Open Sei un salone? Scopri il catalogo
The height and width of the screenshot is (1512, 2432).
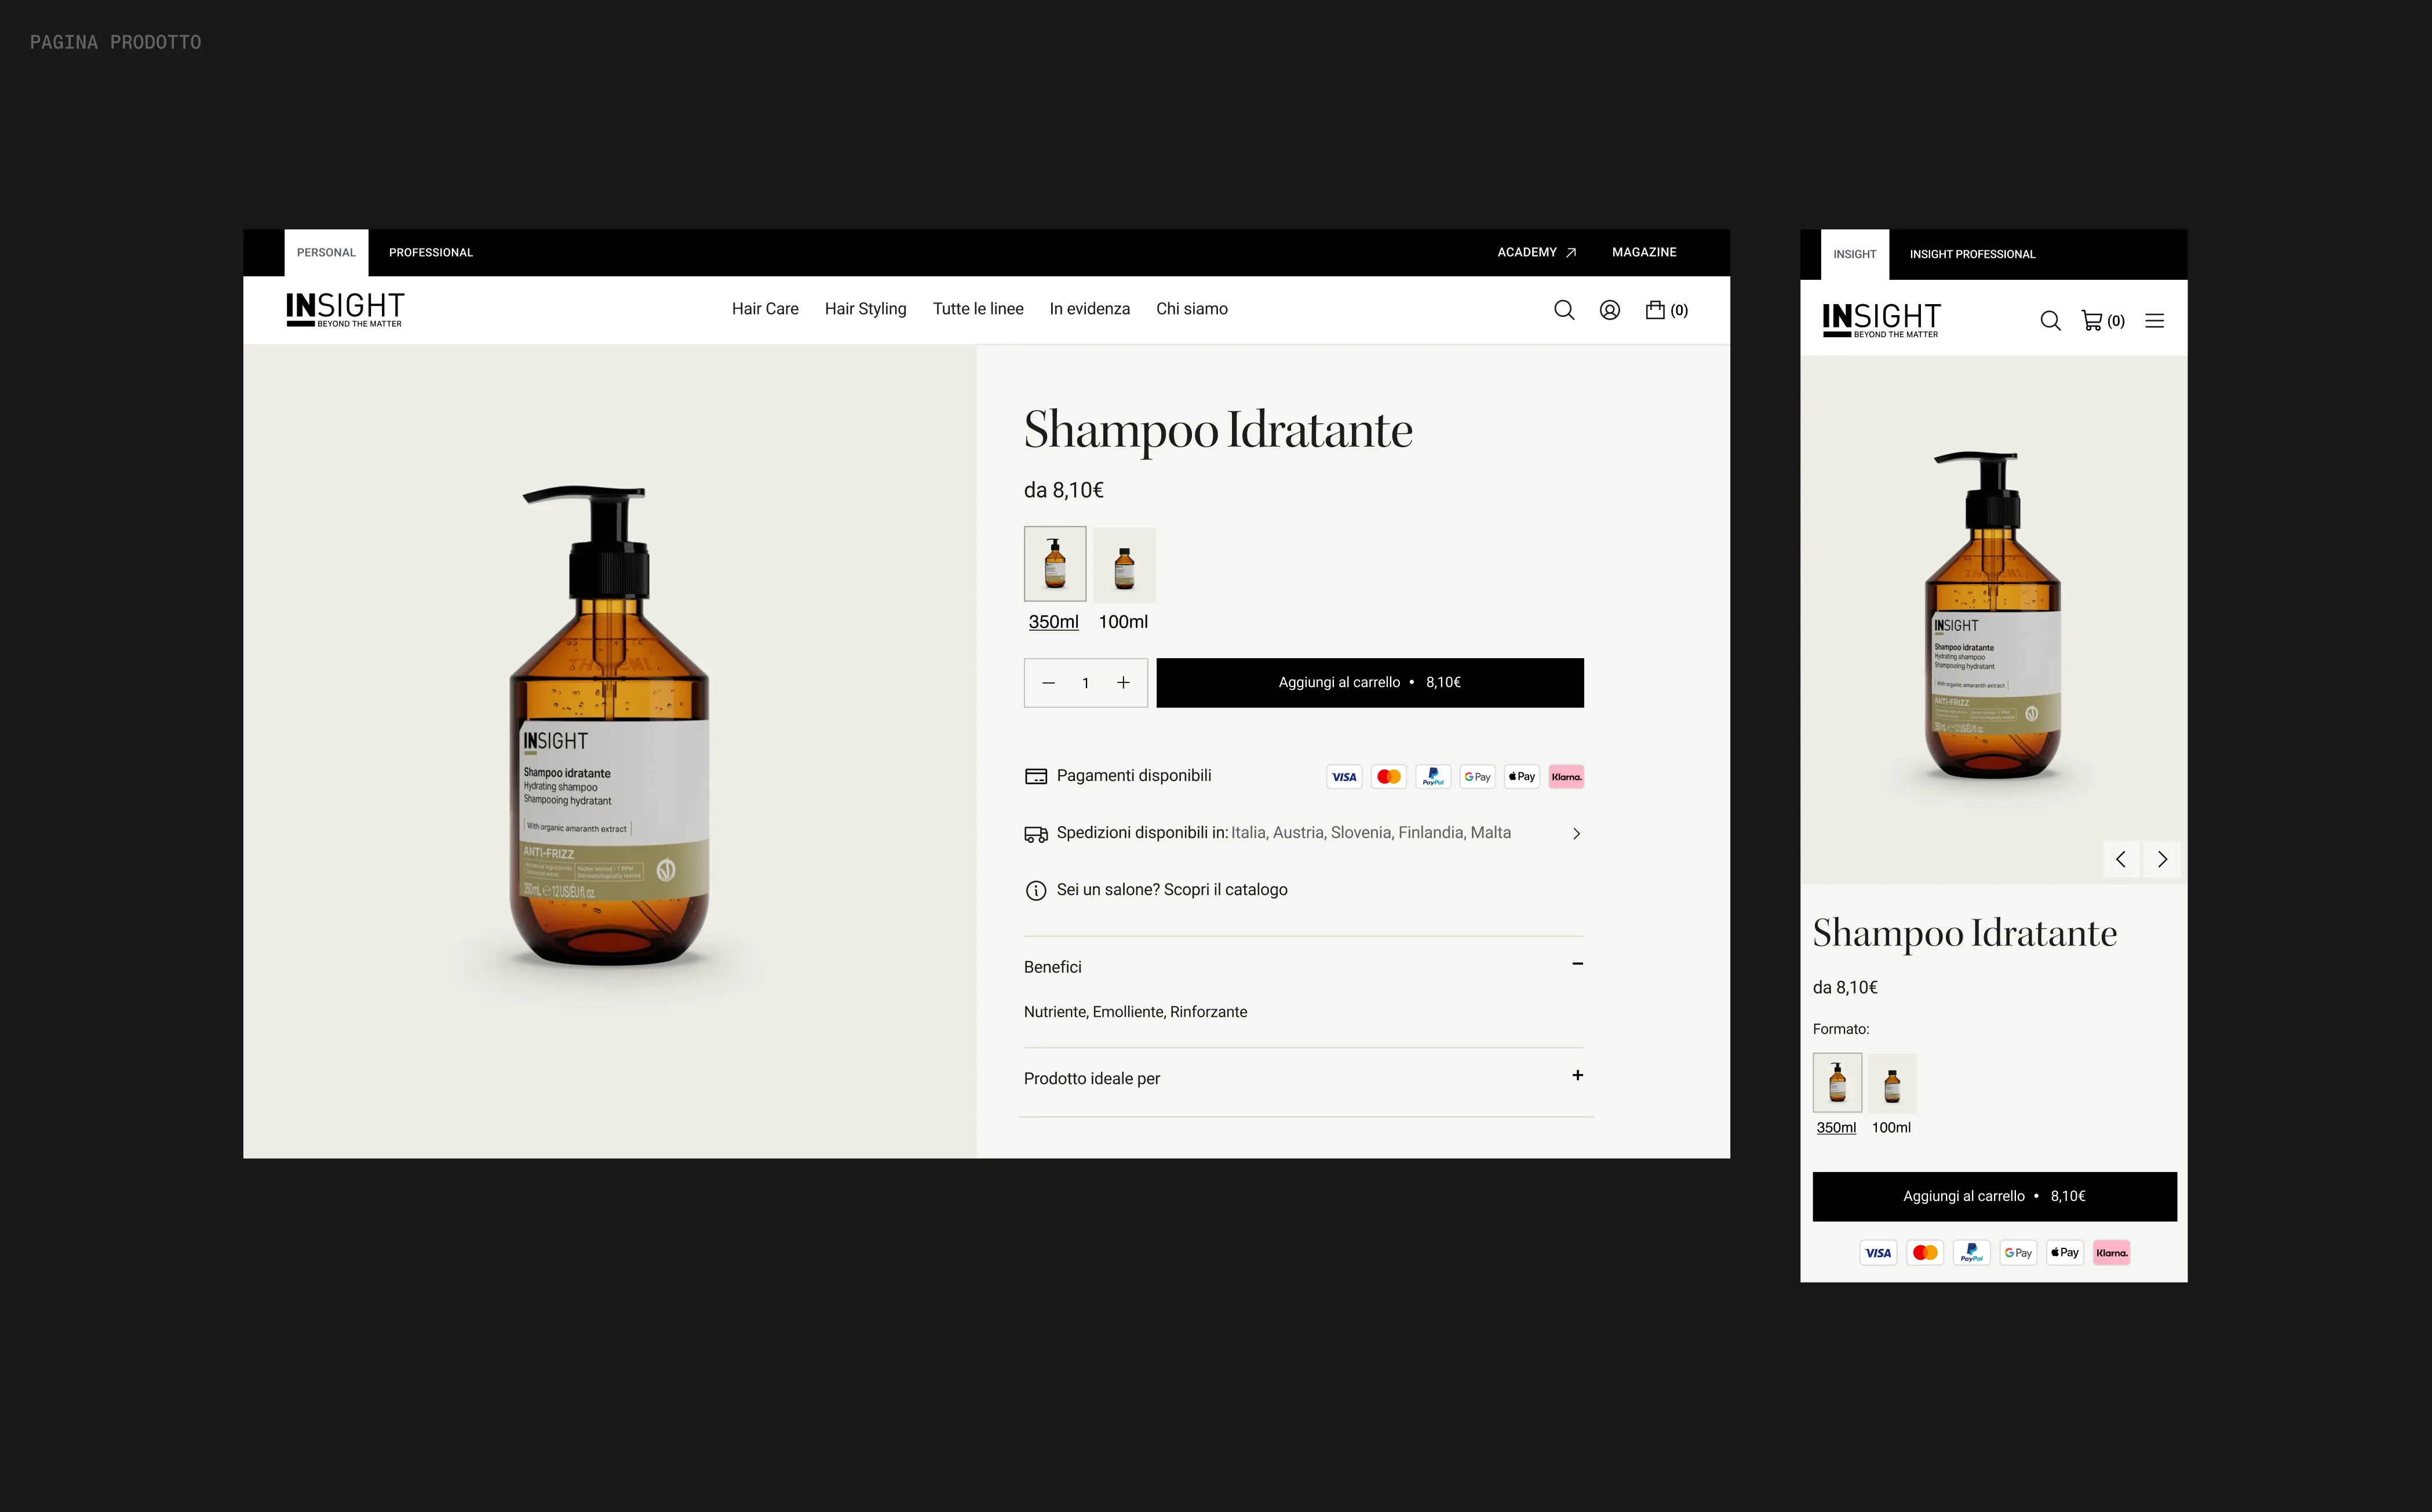coord(1172,890)
